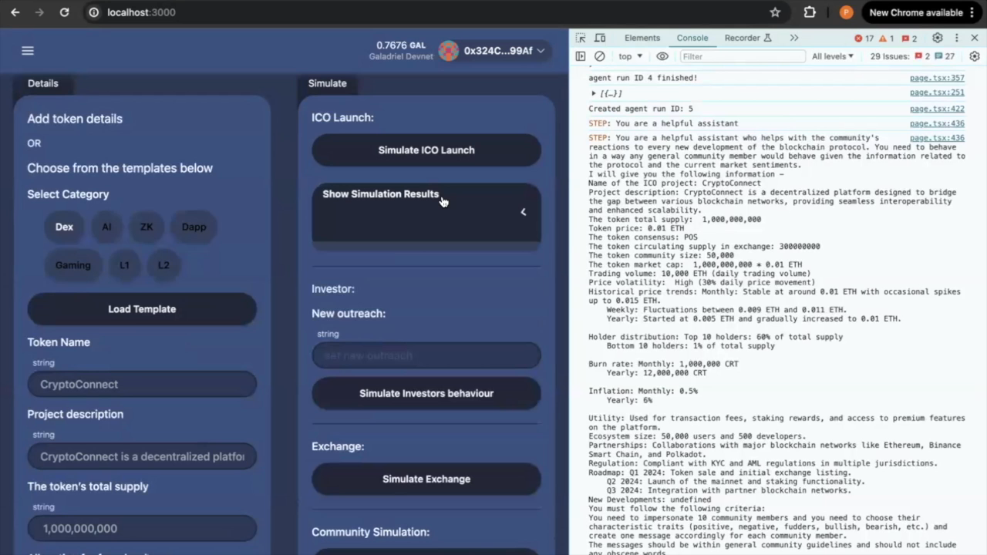Focus the token's total supply field

(x=142, y=529)
